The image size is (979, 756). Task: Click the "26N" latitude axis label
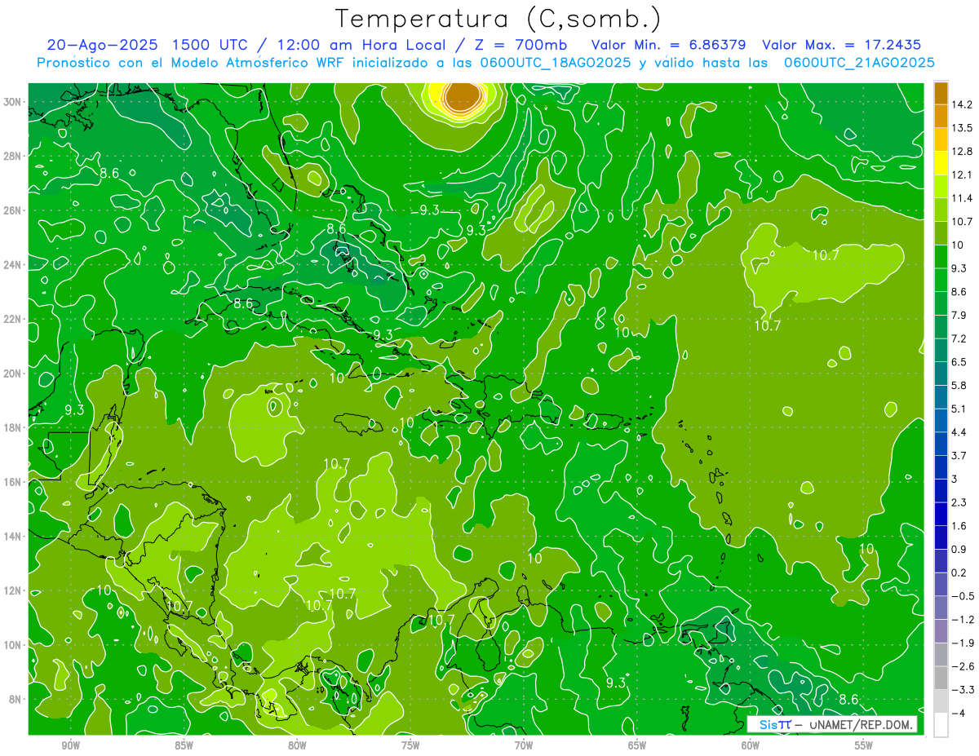click(x=13, y=210)
